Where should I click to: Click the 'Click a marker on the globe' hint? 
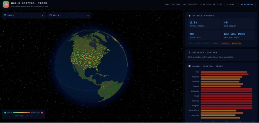[x=210, y=57]
